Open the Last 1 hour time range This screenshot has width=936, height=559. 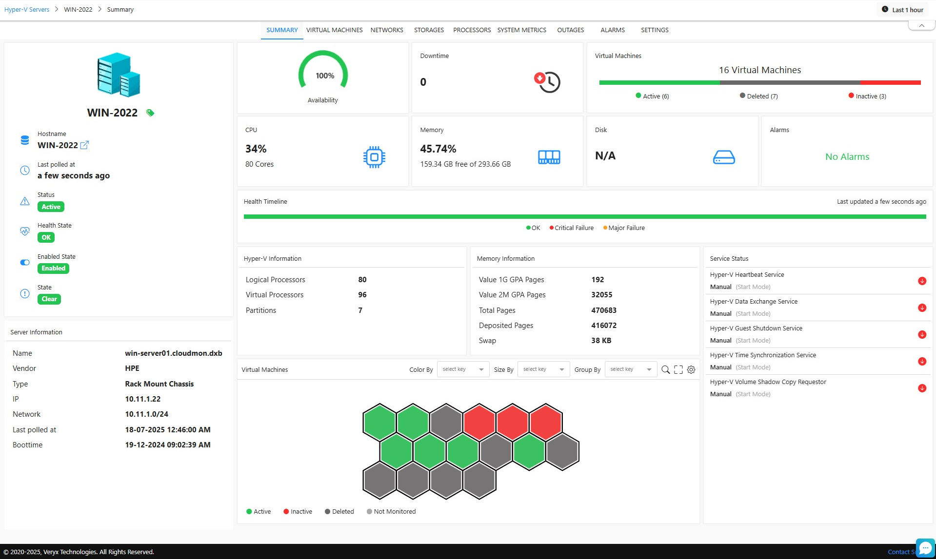(903, 10)
